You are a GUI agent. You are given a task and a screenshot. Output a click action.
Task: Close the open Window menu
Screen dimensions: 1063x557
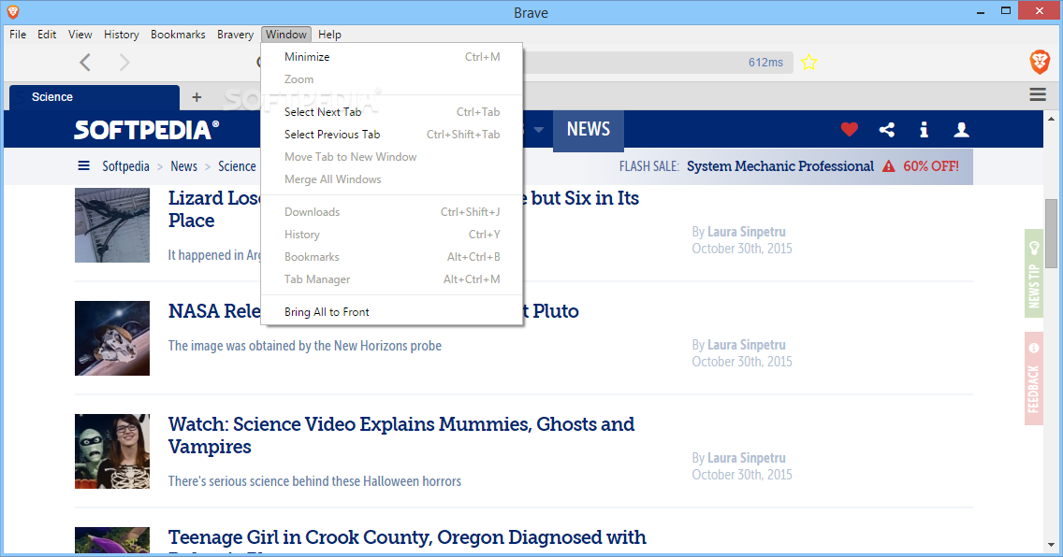pyautogui.click(x=286, y=35)
